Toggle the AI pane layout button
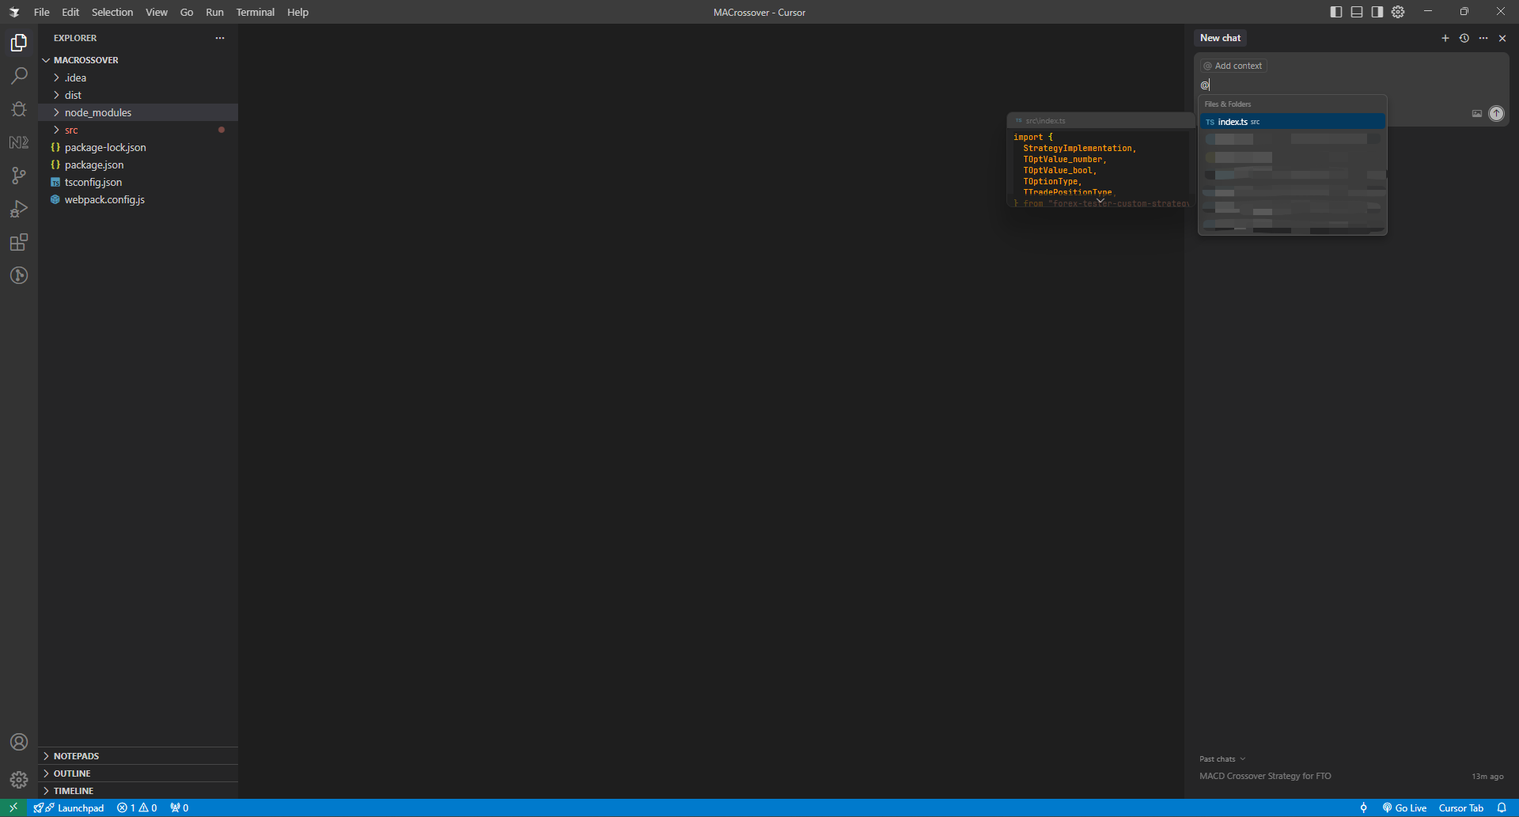Image resolution: width=1519 pixels, height=817 pixels. [x=1377, y=12]
